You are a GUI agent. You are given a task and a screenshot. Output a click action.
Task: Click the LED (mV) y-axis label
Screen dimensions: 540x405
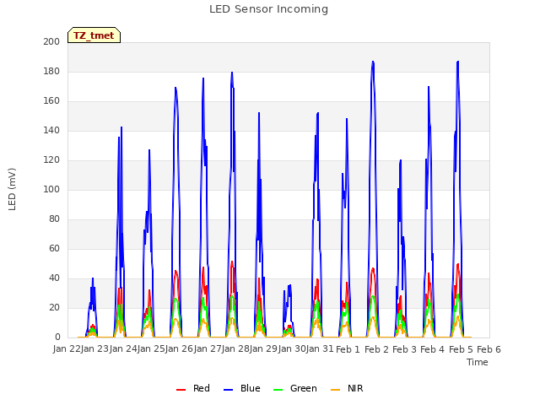(12, 189)
